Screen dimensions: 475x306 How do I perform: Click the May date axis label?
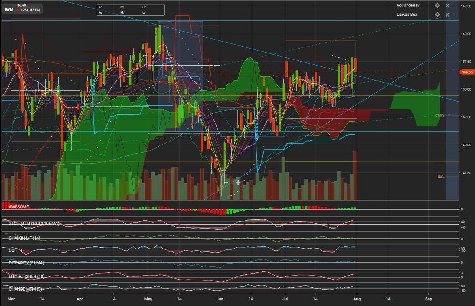(x=148, y=299)
